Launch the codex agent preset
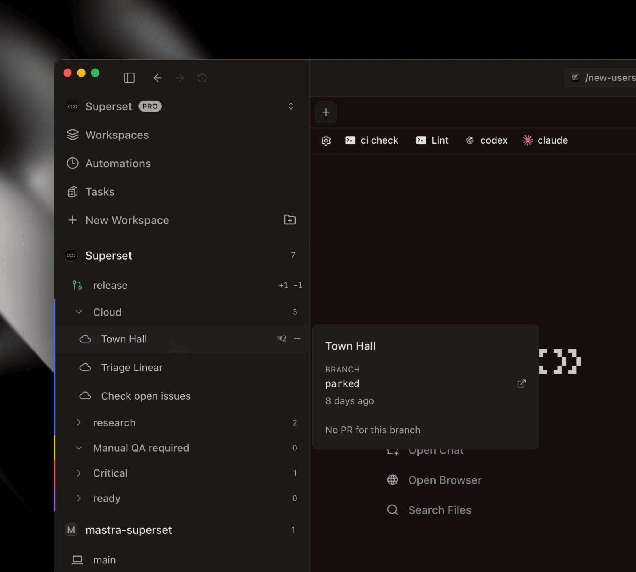 click(487, 140)
